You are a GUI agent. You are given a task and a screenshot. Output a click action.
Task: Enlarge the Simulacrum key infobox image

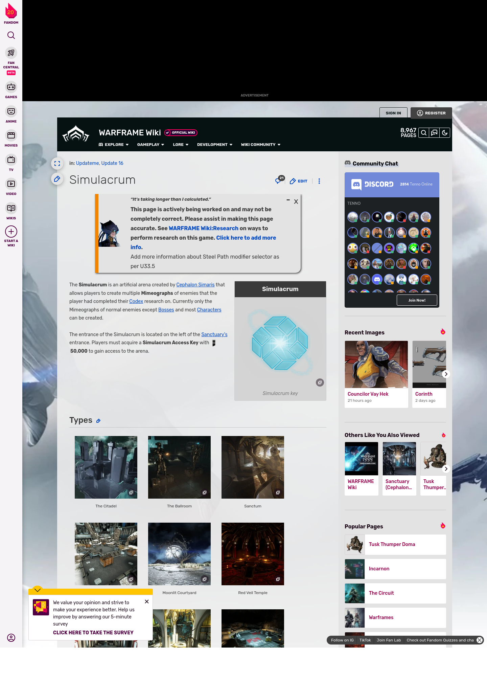tap(320, 383)
